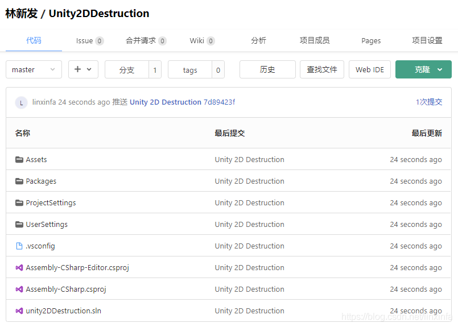Launch the Web IDE
The width and height of the screenshot is (458, 327).
point(369,69)
